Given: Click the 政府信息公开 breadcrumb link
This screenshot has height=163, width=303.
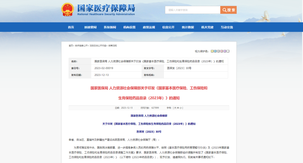Looking at the screenshot, I should click(81, 45).
